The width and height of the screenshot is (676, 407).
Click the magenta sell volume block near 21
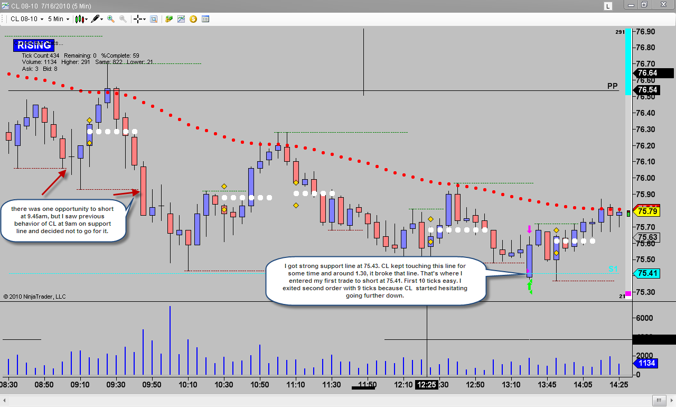(628, 293)
